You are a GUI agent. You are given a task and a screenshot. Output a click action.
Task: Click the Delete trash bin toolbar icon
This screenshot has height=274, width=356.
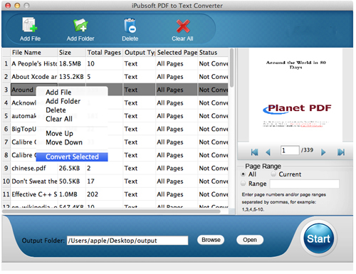[x=130, y=25]
